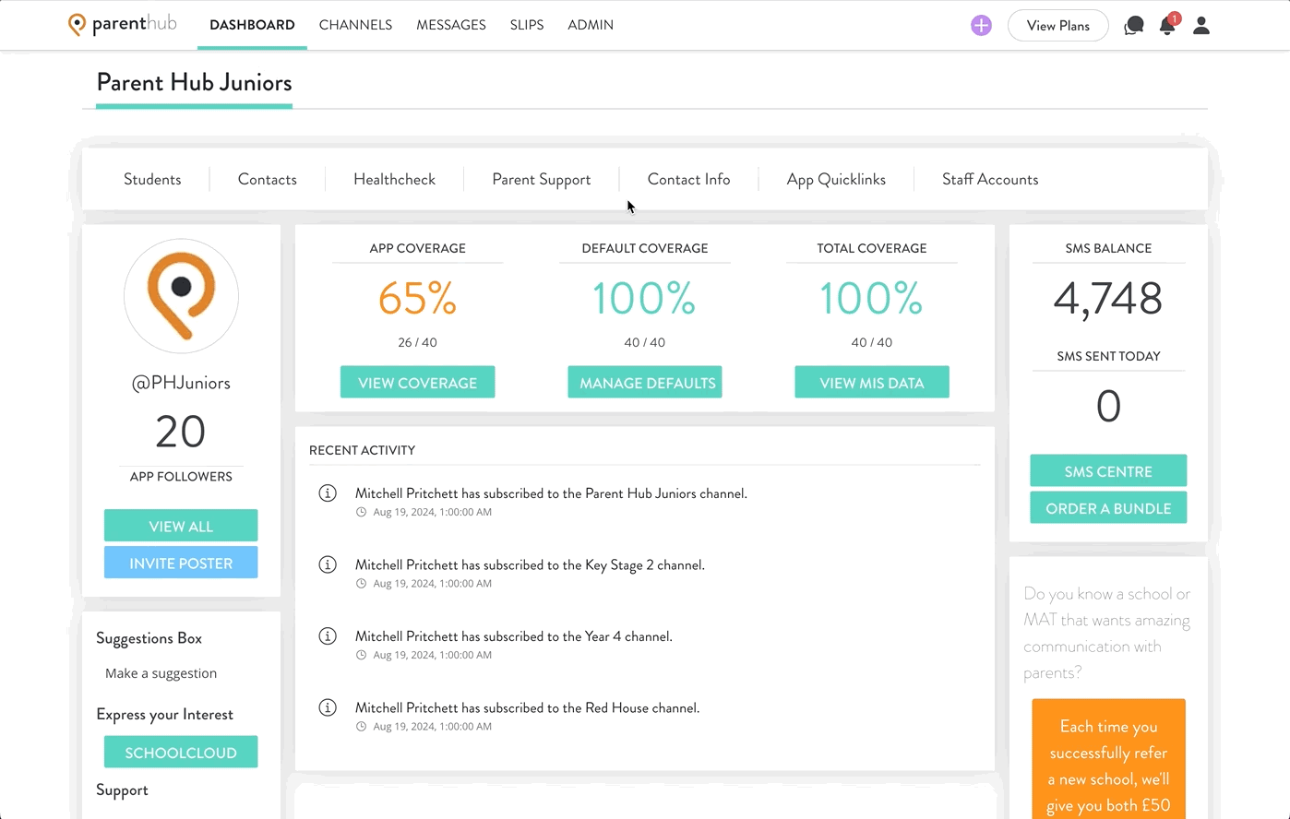
Task: Open the chat messages icon
Action: point(1133,26)
